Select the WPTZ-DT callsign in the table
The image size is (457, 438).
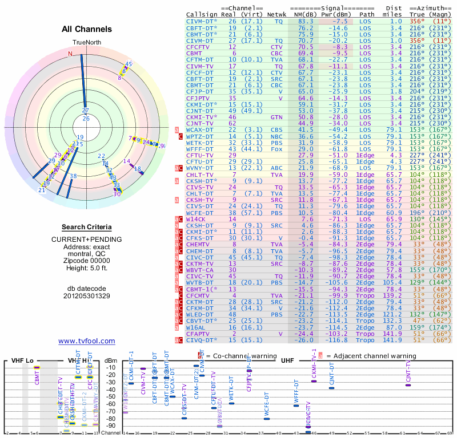199,136
